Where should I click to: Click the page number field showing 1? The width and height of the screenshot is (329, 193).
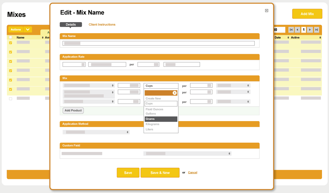[x=304, y=30]
